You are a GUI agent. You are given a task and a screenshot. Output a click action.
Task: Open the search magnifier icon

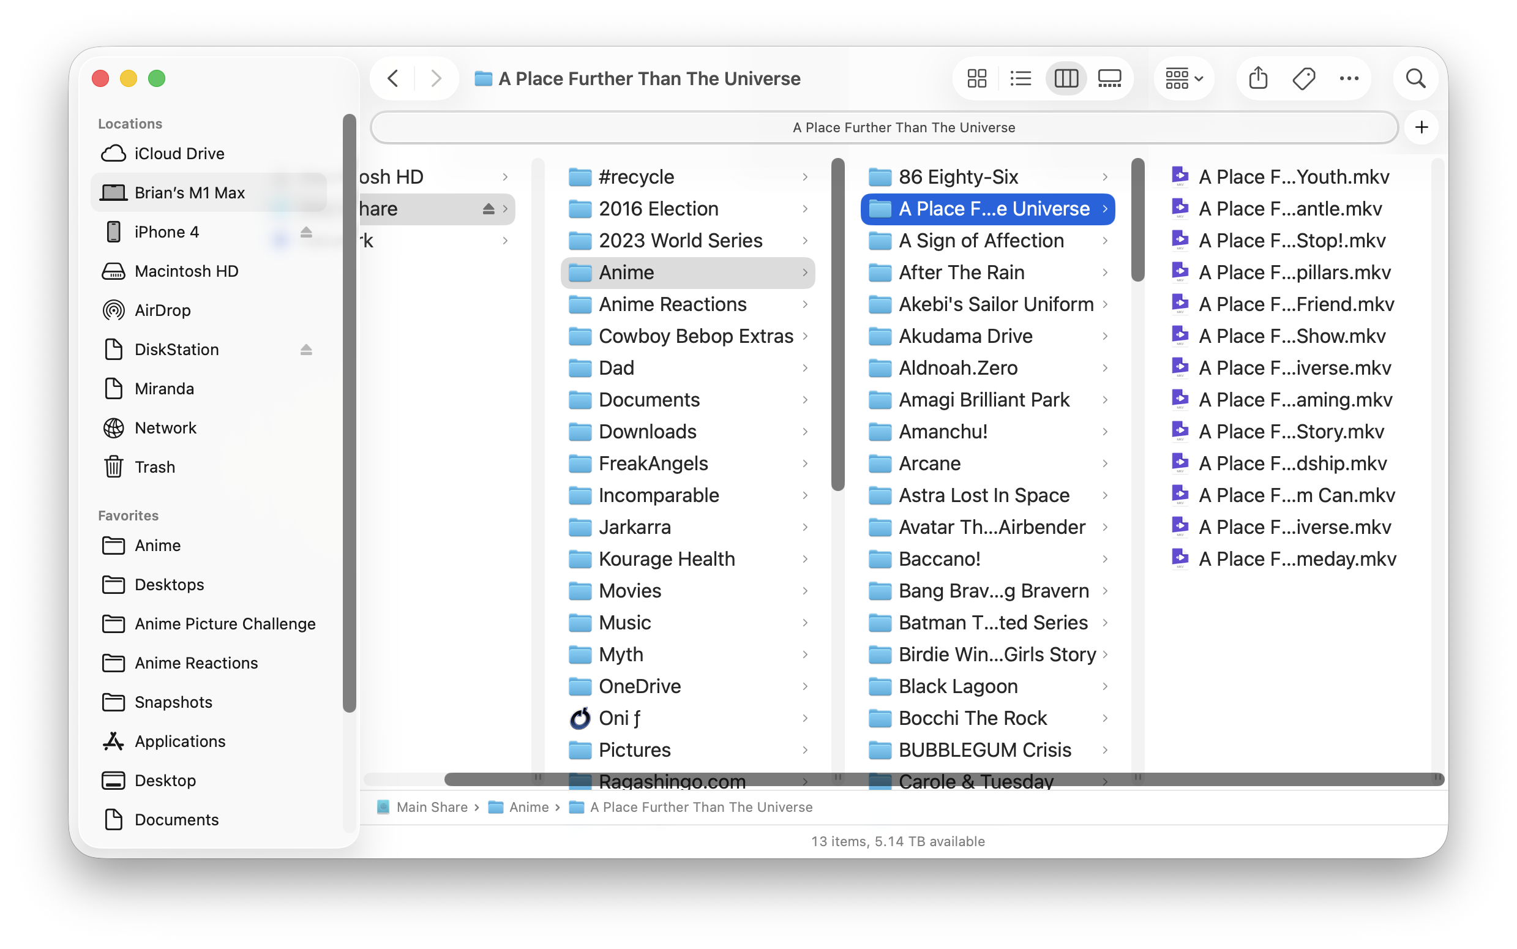1415,78
